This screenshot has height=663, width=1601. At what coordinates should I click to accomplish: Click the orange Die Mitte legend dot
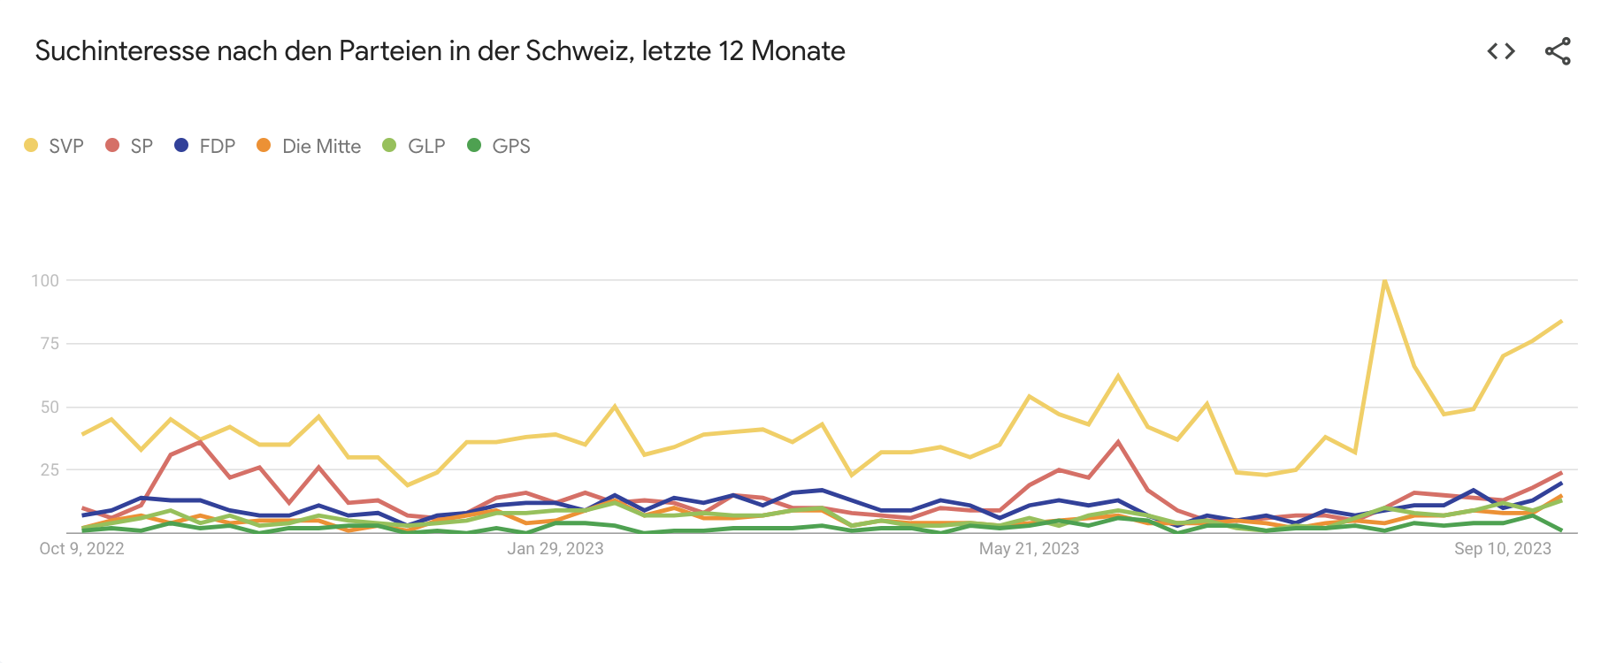tap(264, 145)
